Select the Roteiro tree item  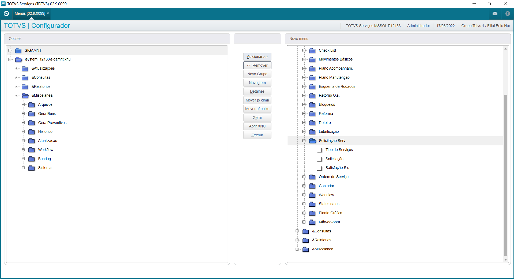pyautogui.click(x=325, y=123)
